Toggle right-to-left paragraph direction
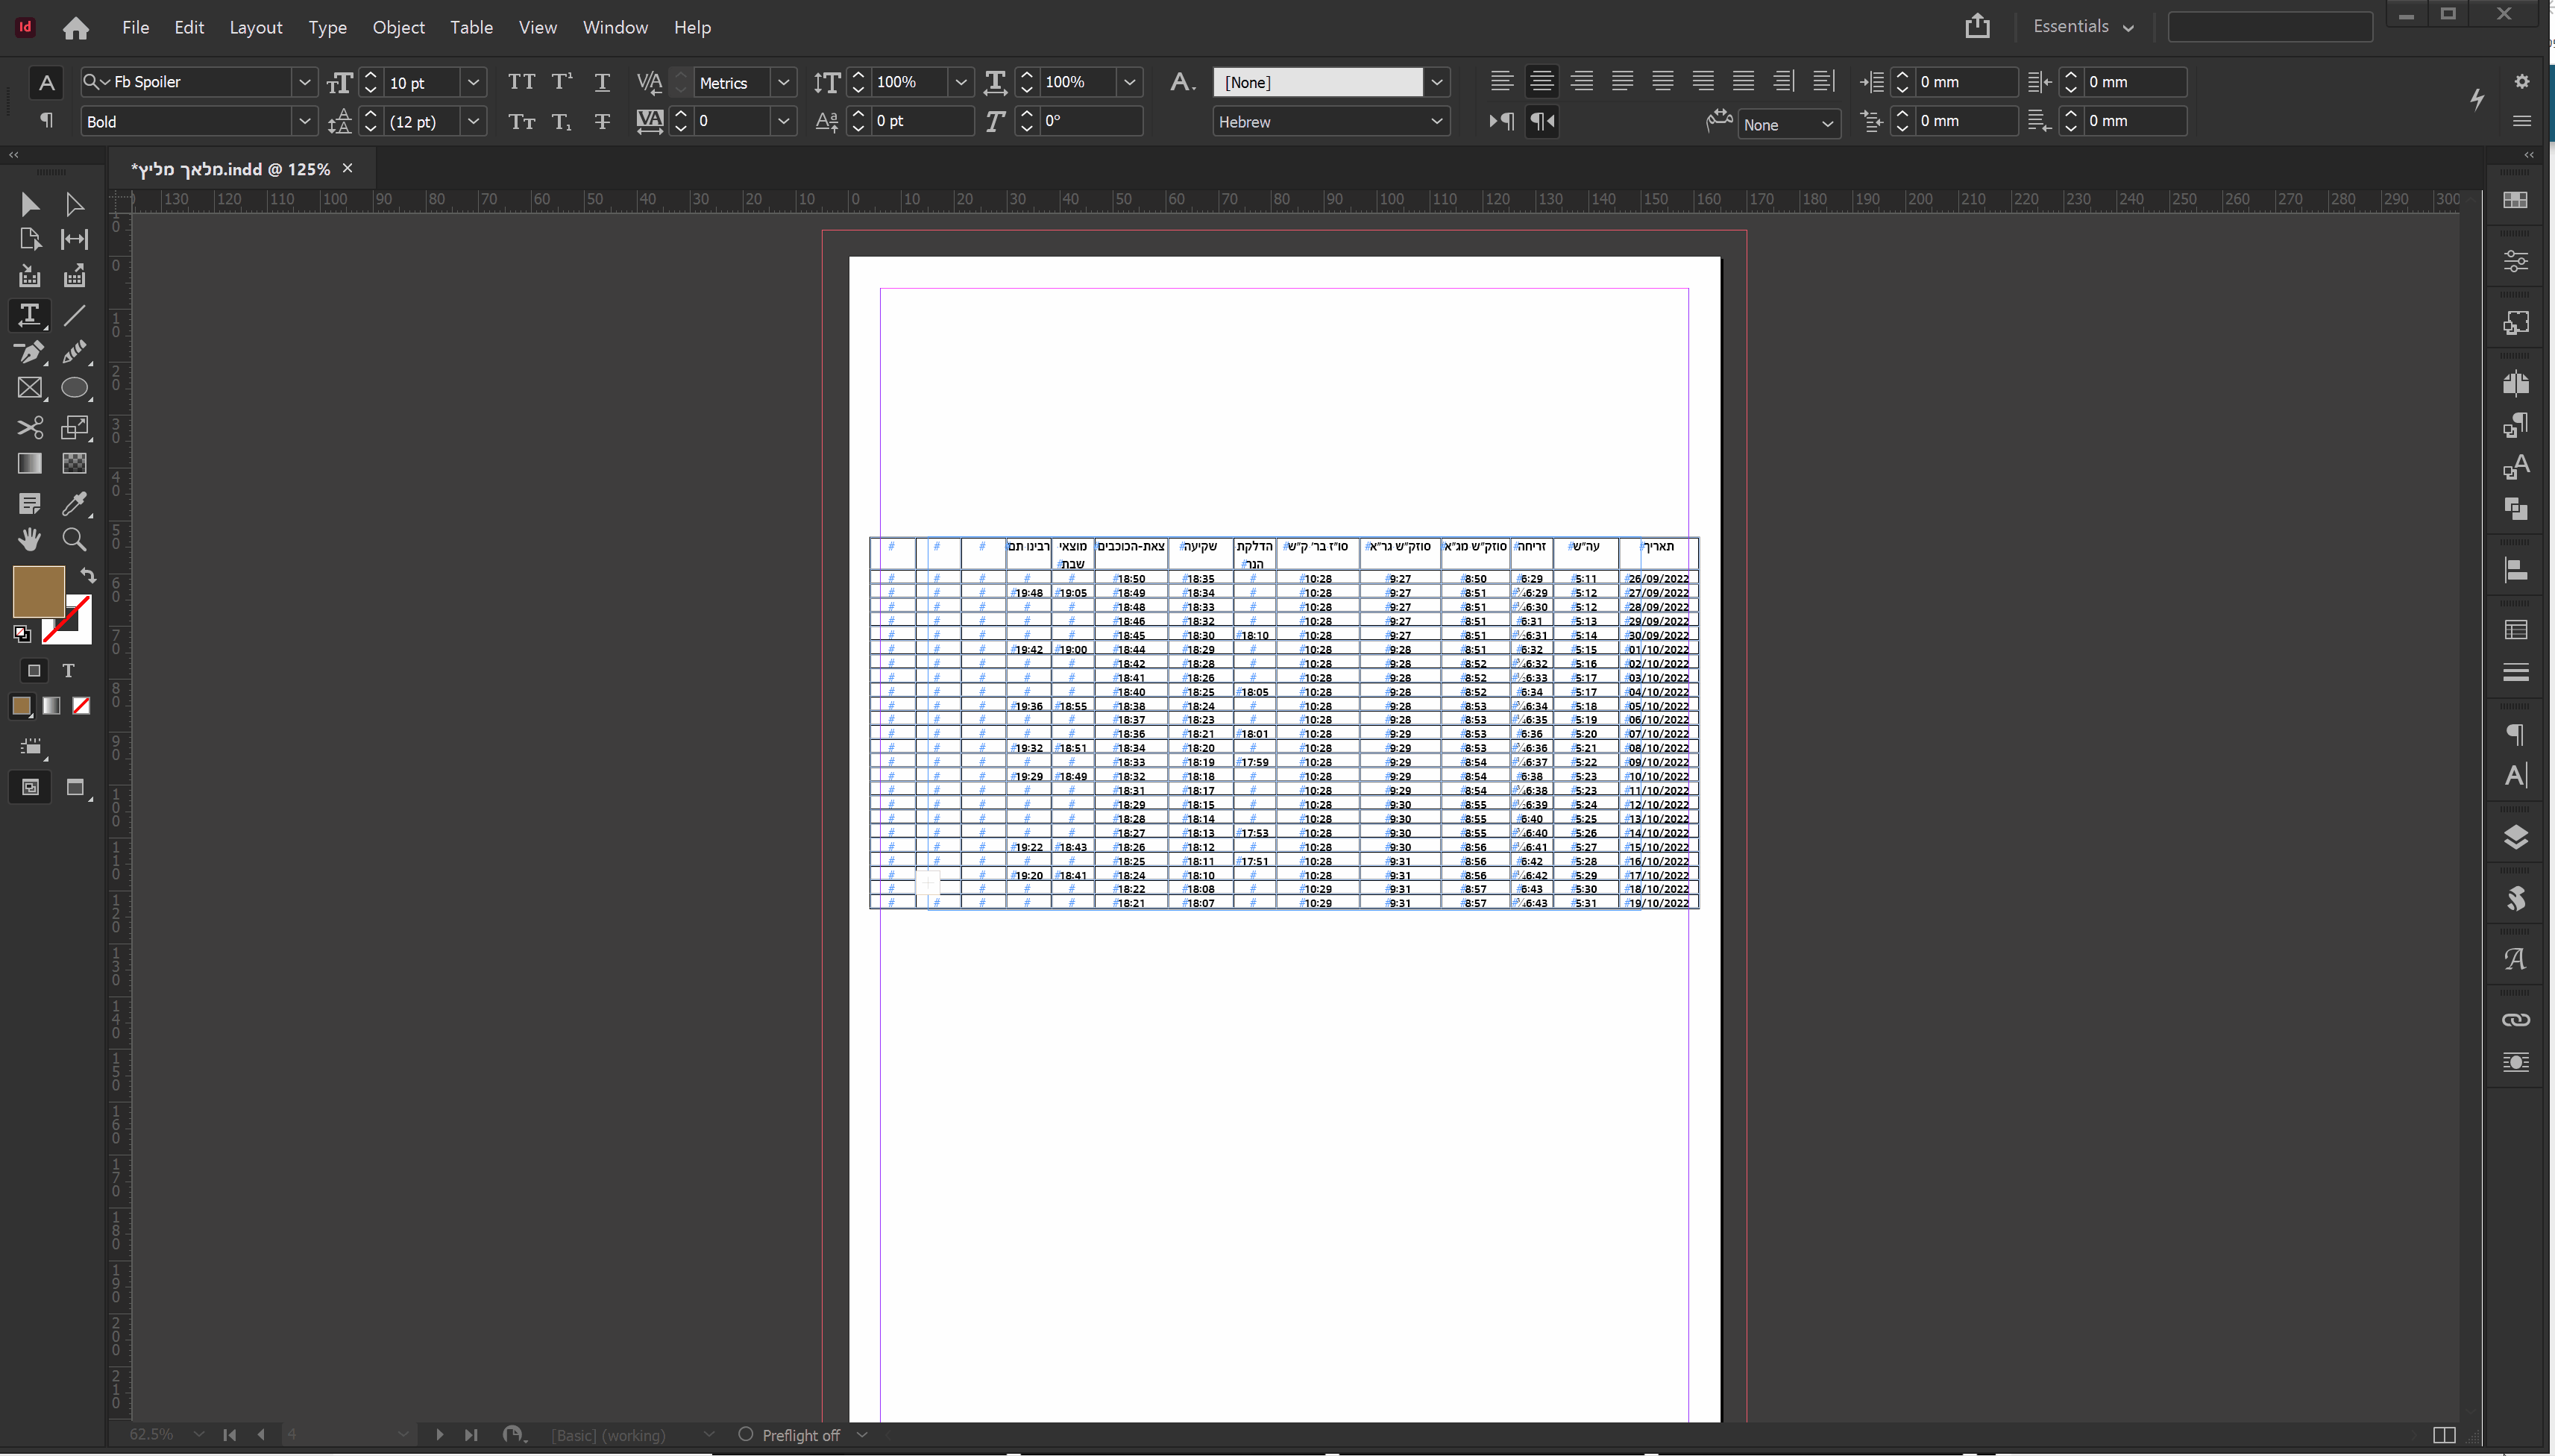 click(x=1542, y=121)
